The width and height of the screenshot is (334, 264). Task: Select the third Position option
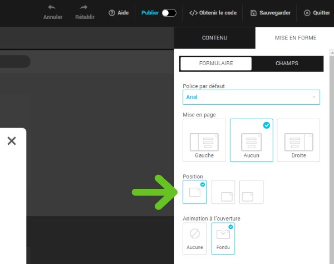pos(252,192)
